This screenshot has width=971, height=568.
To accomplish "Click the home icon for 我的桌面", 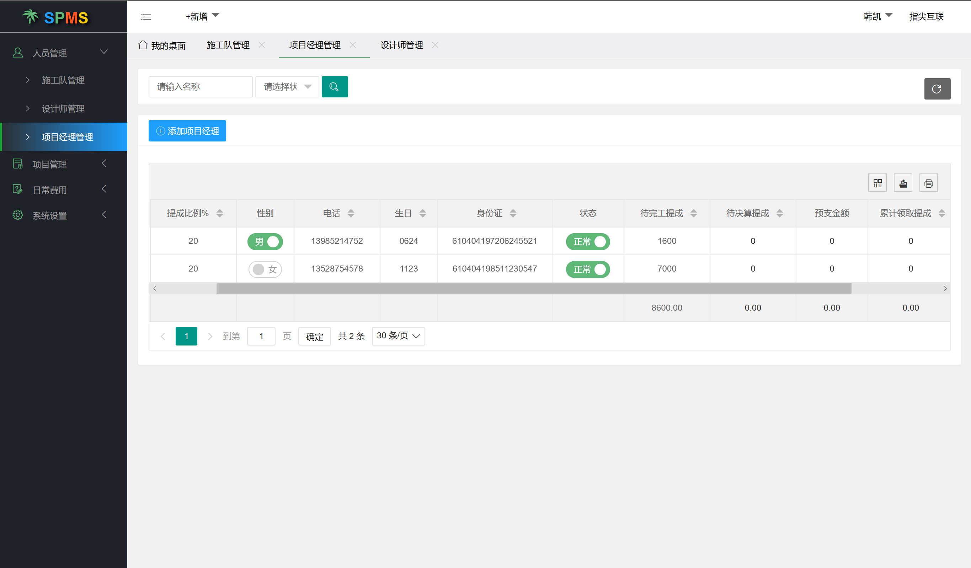I will [143, 45].
